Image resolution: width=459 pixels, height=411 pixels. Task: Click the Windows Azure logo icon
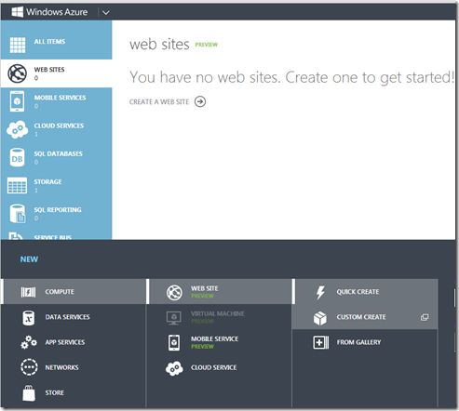pos(17,12)
